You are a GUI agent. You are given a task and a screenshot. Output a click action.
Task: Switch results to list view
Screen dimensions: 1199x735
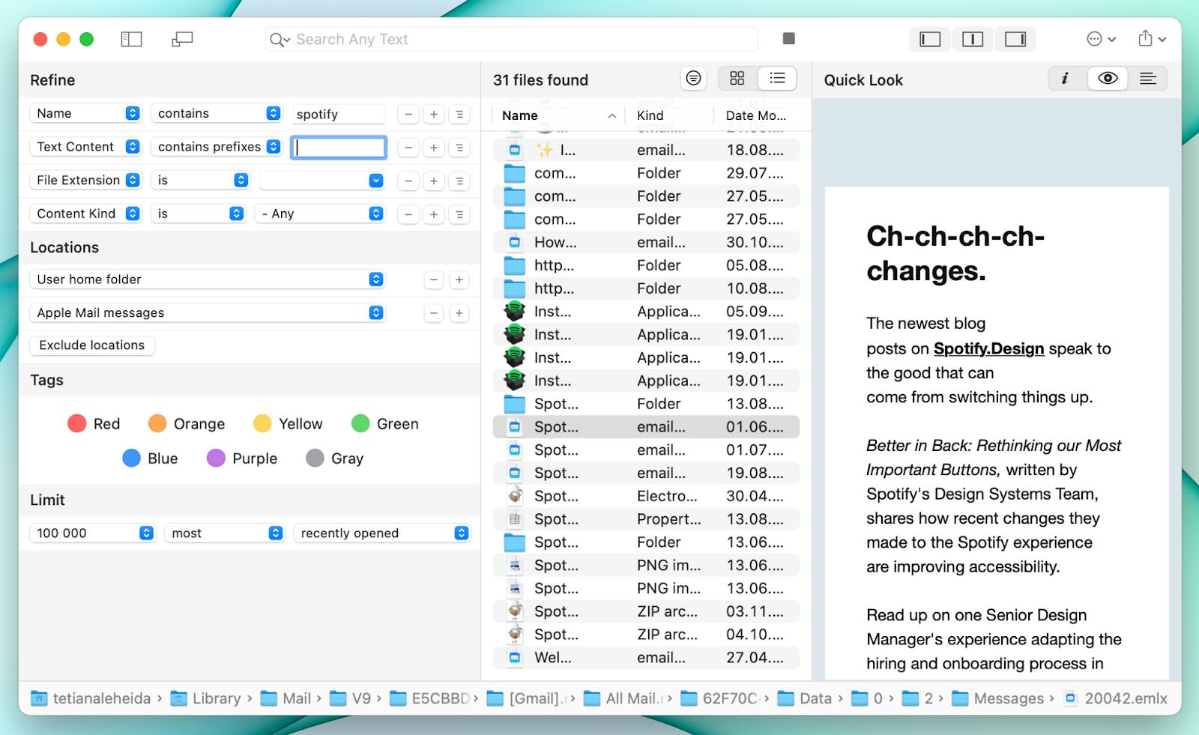tap(777, 78)
